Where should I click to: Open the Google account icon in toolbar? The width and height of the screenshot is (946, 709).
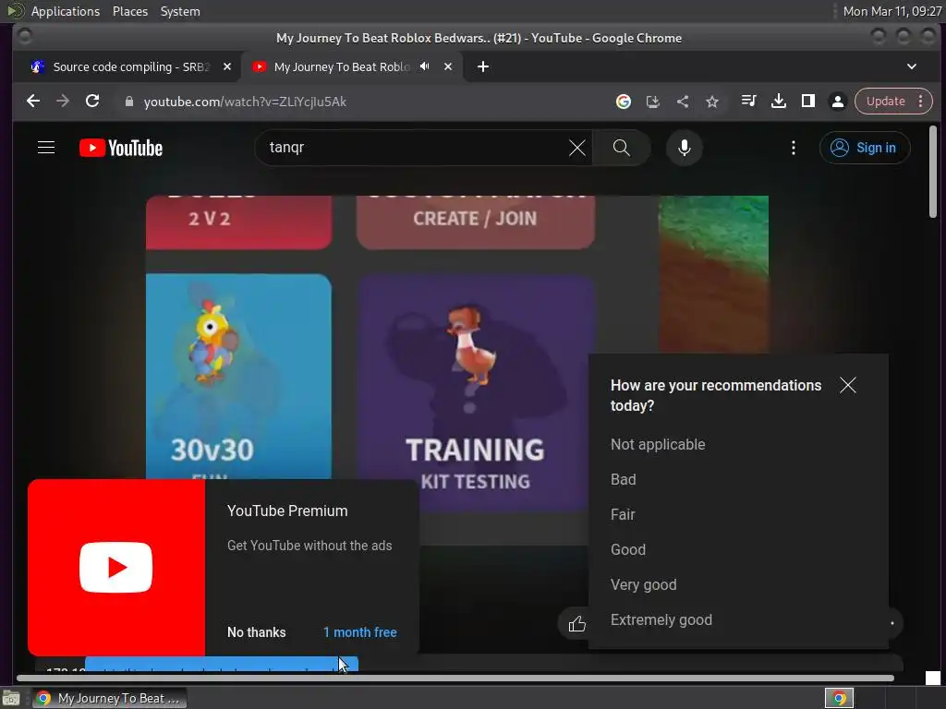(624, 102)
